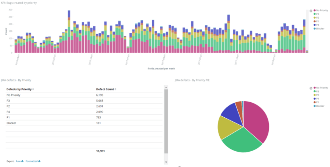Image resolution: width=330 pixels, height=167 pixels.
Task: Click the Raw export download icon
Action: [x=22, y=161]
